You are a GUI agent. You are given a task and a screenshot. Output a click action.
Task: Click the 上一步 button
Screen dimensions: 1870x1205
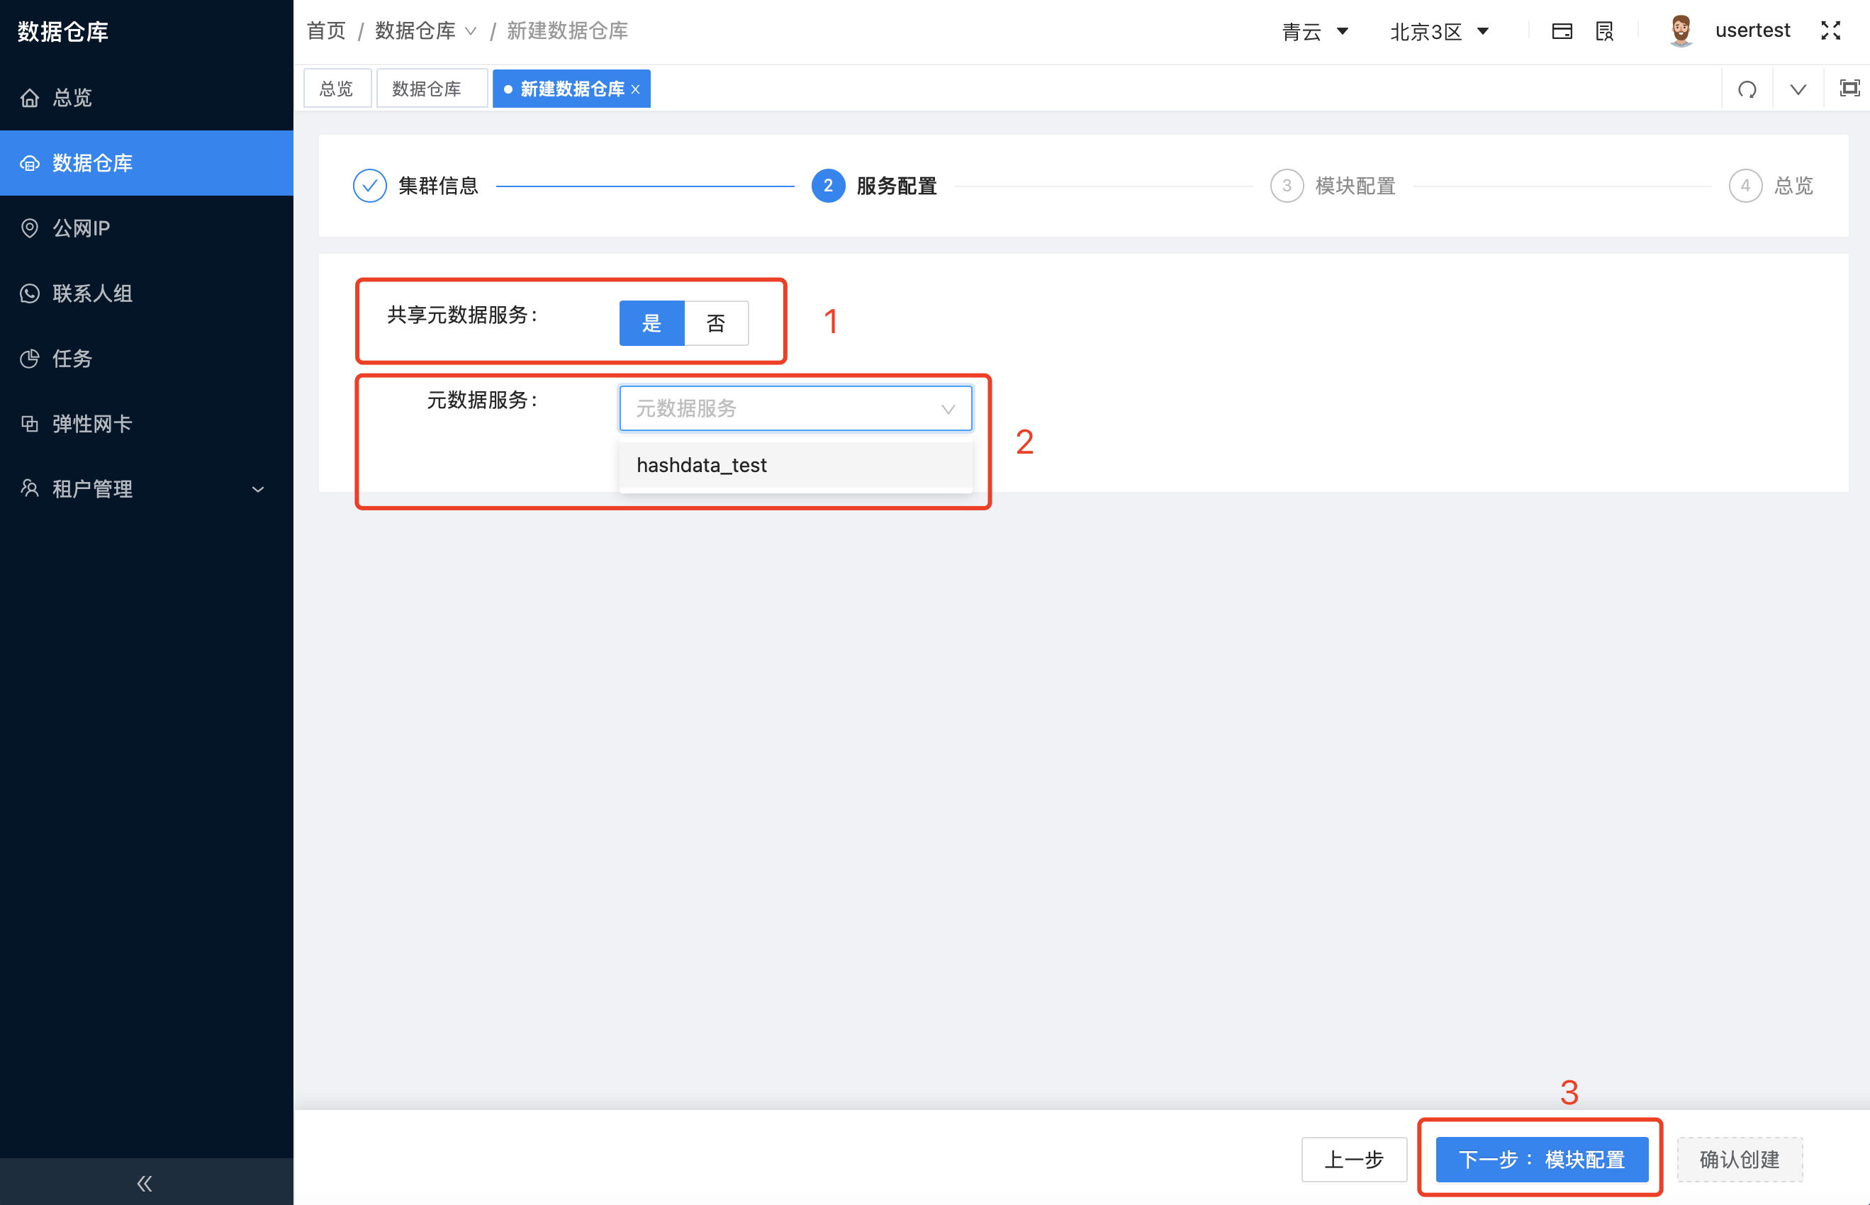pyautogui.click(x=1354, y=1160)
